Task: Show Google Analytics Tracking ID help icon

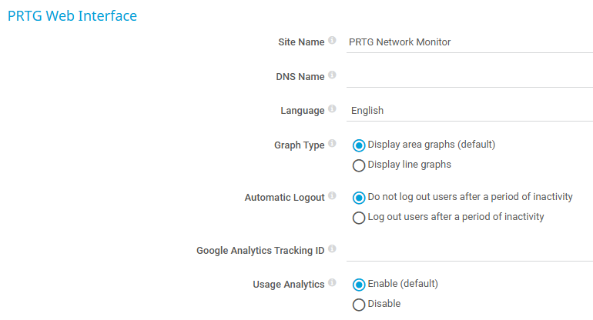Action: (x=332, y=249)
